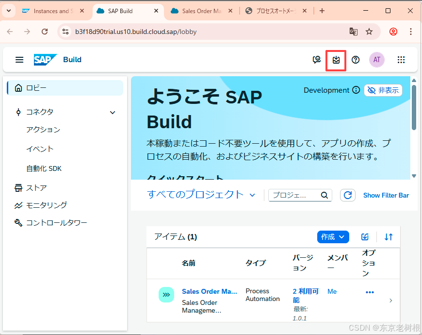Click the Me member link
This screenshot has width=422, height=335.
pyautogui.click(x=332, y=291)
